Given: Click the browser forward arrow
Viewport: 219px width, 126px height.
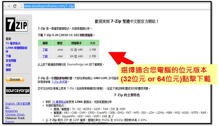Looking at the screenshot, I should 9,6.
